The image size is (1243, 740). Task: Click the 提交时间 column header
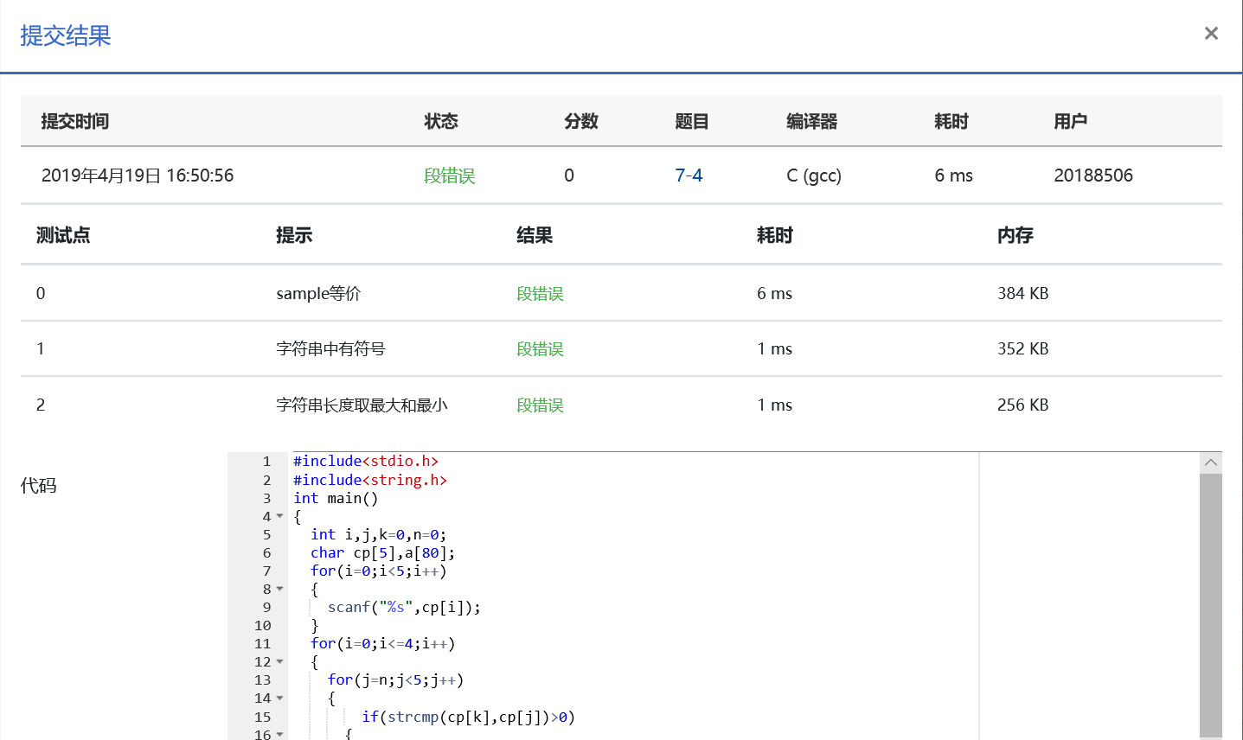point(75,122)
